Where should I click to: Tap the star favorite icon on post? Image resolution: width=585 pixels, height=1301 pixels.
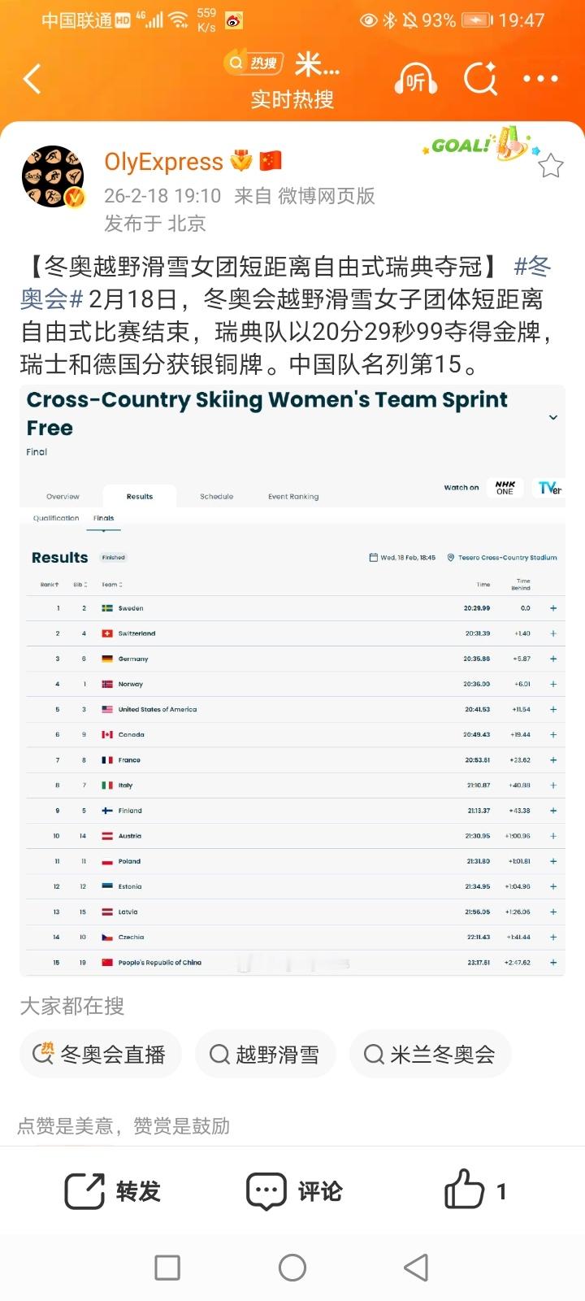[551, 166]
